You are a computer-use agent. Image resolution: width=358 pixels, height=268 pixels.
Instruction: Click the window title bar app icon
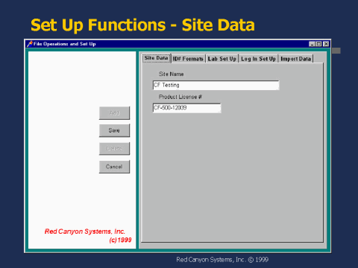coord(30,44)
